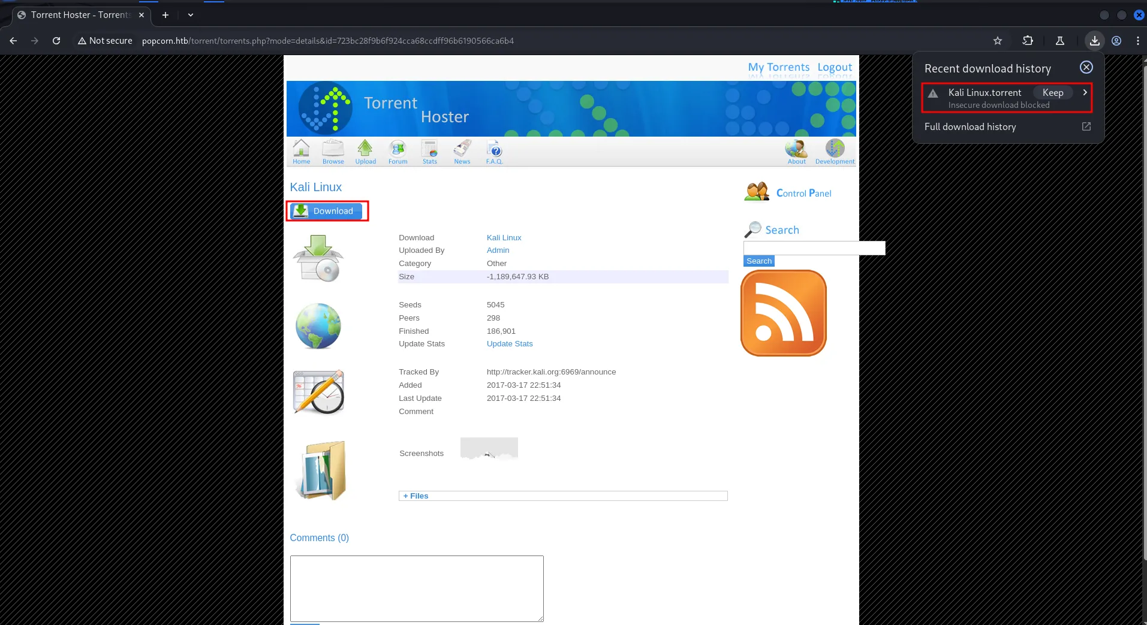This screenshot has height=625, width=1147.
Task: Bookmark this page with the star icon
Action: [998, 41]
